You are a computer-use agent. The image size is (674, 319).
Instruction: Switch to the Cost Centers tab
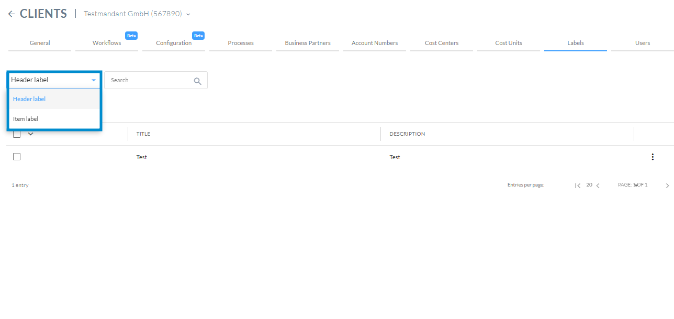(441, 42)
